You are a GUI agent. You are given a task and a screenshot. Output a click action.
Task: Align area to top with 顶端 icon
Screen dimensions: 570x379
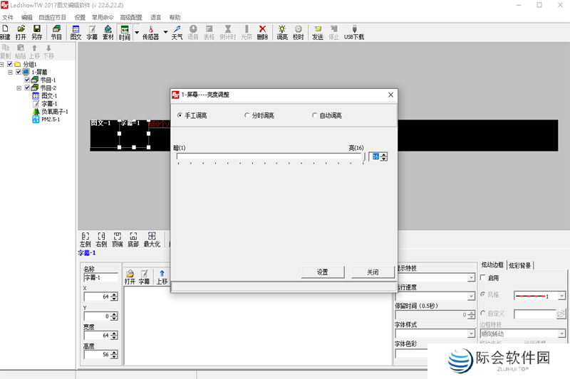pos(117,240)
